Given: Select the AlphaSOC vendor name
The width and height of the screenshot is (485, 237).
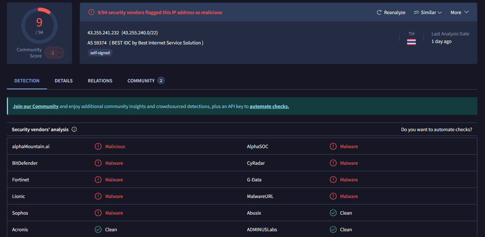Looking at the screenshot, I should (x=258, y=146).
